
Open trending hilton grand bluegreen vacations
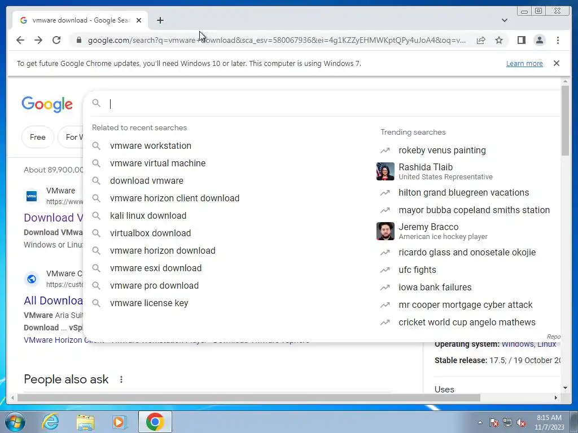point(464,193)
